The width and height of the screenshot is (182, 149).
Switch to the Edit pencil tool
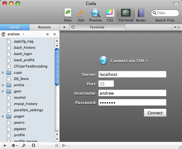[x=81, y=15]
